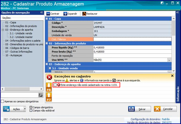This screenshot has height=124, width=181.
Task: Click the Ponto de reposição field
Action: tap(132, 56)
